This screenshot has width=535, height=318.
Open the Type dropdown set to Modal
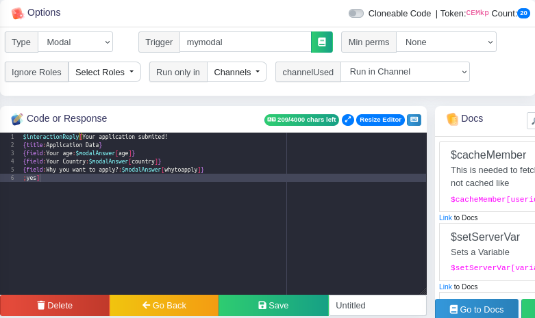click(x=75, y=42)
